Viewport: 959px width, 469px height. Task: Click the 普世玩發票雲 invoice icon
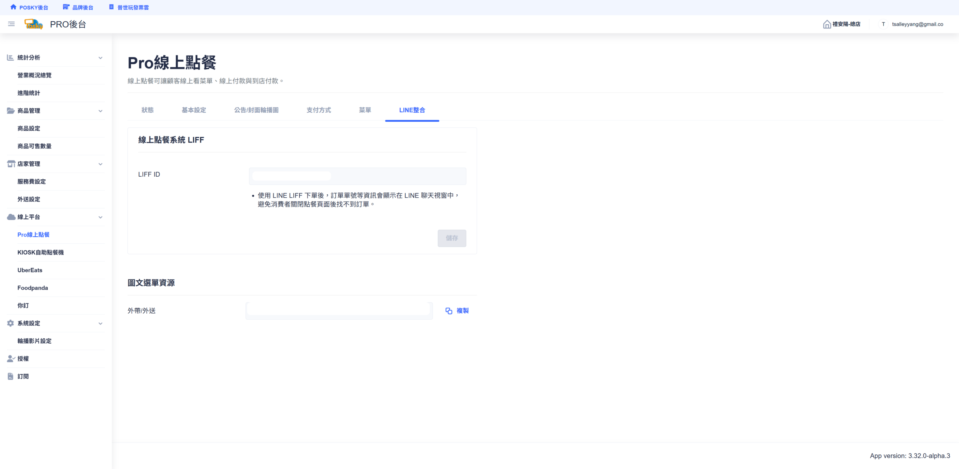111,7
